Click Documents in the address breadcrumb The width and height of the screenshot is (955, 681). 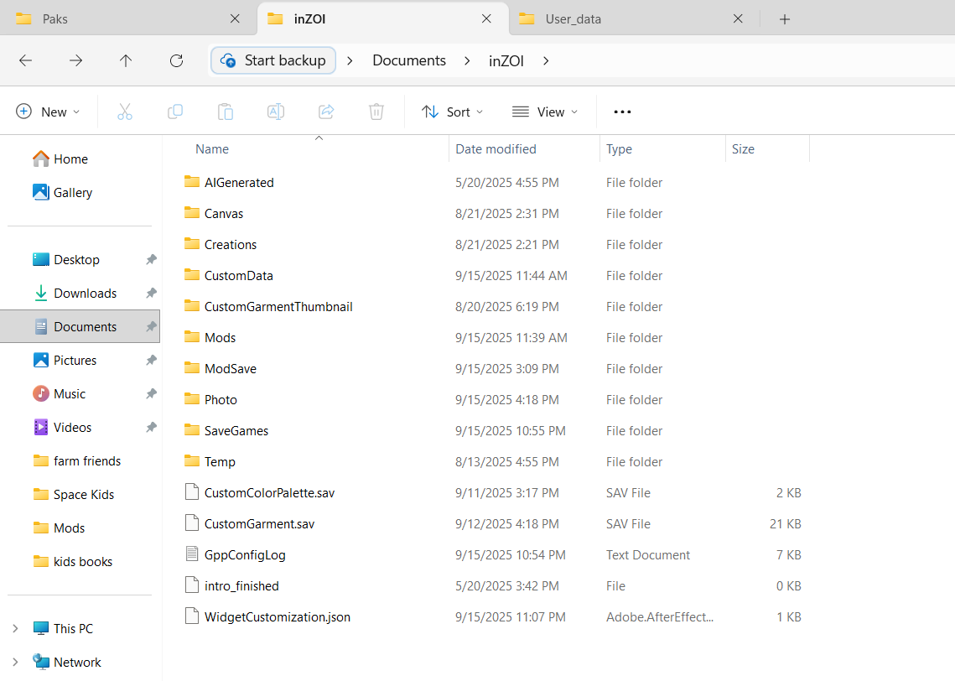point(409,60)
